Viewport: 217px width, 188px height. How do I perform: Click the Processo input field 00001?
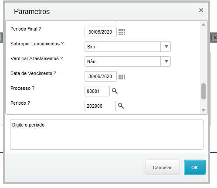97,91
